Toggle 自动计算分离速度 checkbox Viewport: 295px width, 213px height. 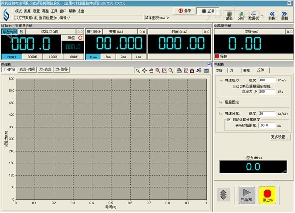click(x=228, y=119)
